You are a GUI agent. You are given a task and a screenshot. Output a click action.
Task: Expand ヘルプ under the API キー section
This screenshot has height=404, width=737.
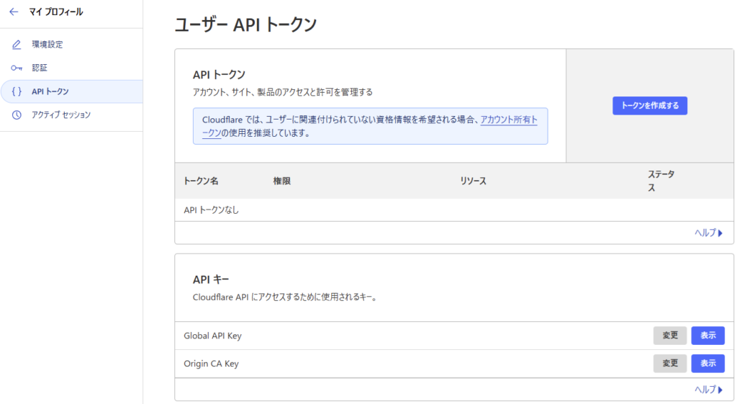click(x=708, y=390)
